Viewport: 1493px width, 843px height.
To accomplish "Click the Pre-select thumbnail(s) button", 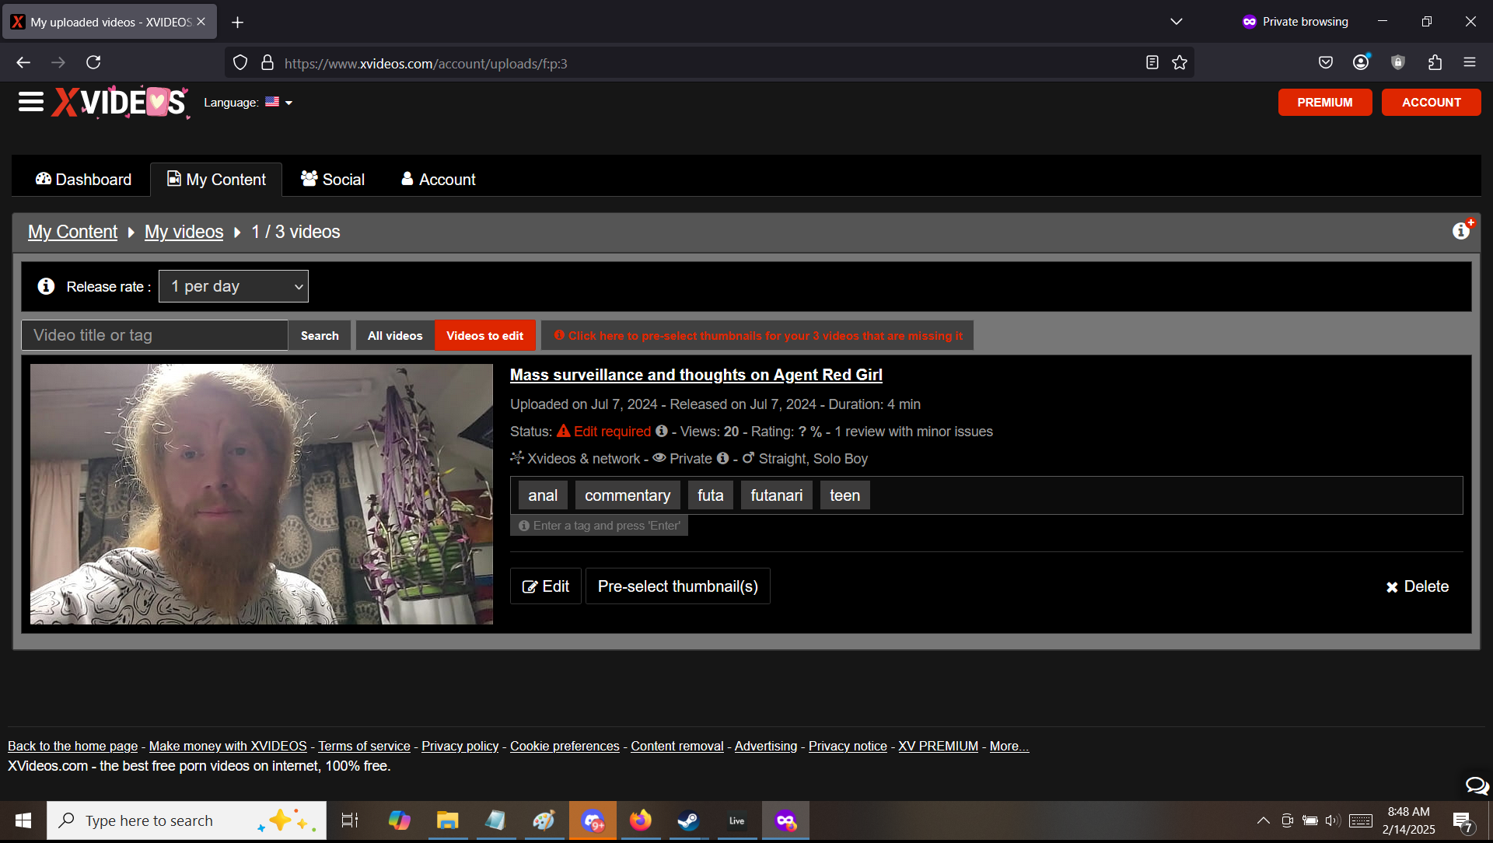I will [x=677, y=586].
